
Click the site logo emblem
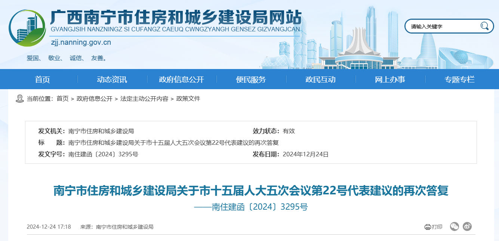[x=27, y=28]
